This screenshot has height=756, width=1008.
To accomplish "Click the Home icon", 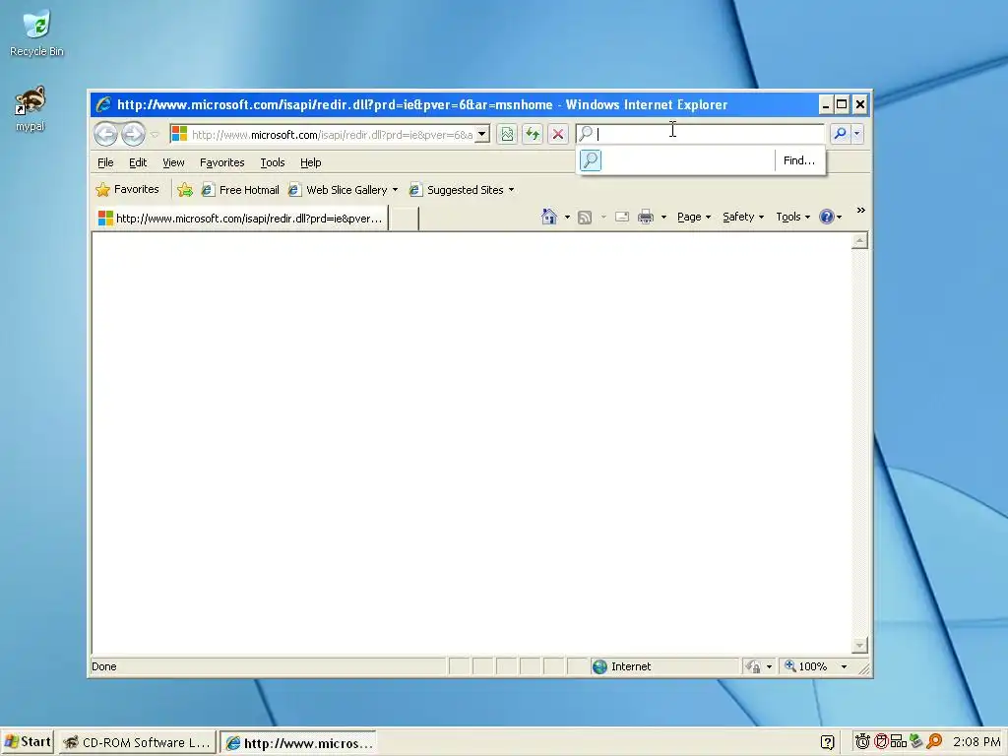I will 549,217.
